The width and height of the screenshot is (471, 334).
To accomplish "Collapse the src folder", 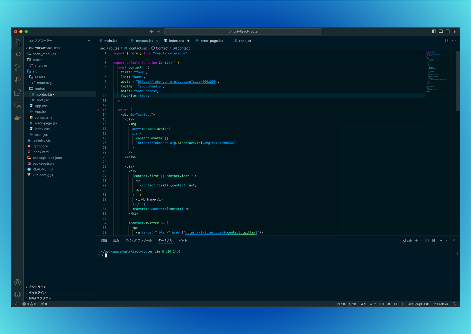I will coord(60,71).
